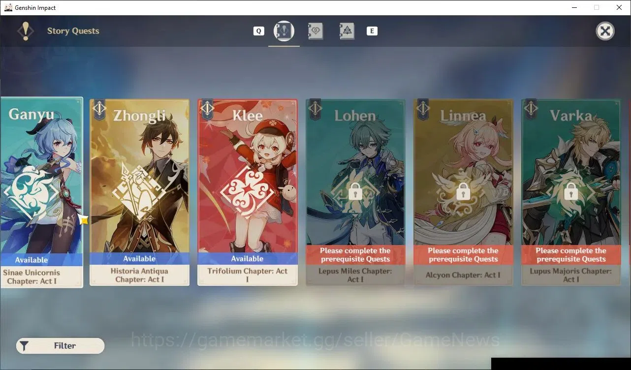The height and width of the screenshot is (370, 631).
Task: Click the Available label under Klee
Action: [247, 259]
